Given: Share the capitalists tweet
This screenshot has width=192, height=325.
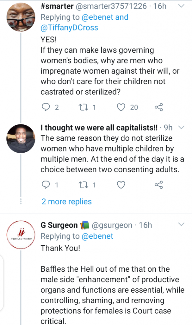Looking at the screenshot, I should (158, 184).
